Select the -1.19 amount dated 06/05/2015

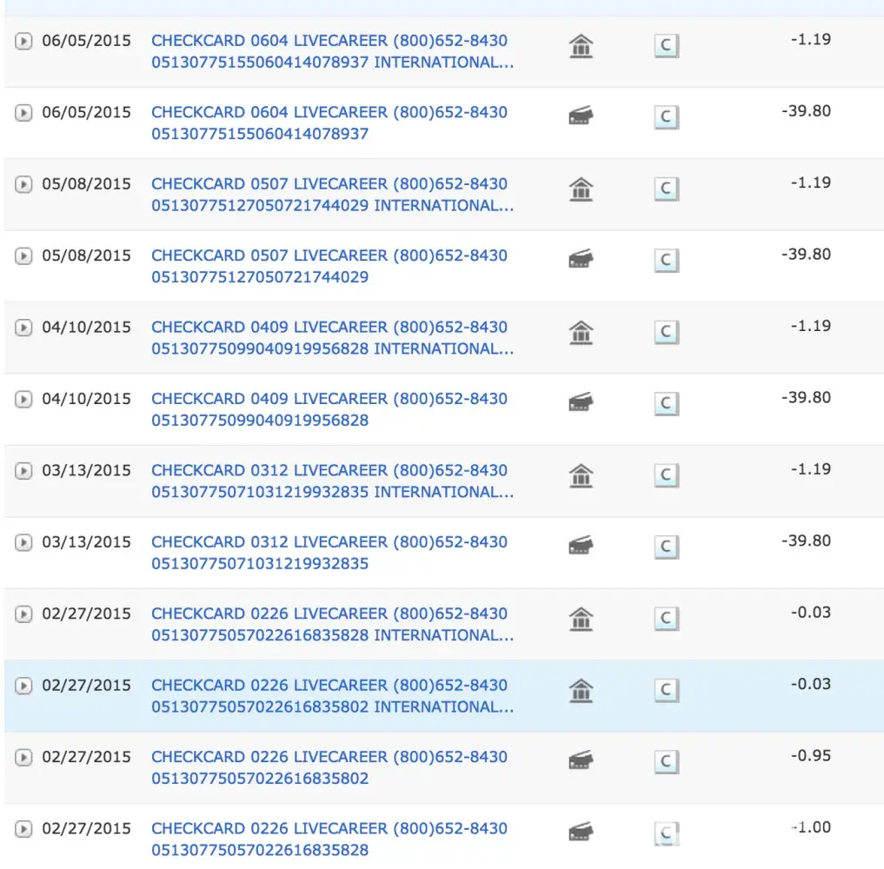pyautogui.click(x=811, y=39)
